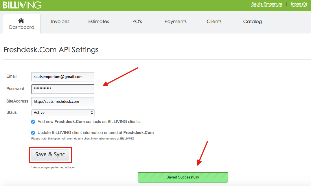Image resolution: width=311 pixels, height=186 pixels.
Task: Click the Save & Sync button
Action: 50,155
